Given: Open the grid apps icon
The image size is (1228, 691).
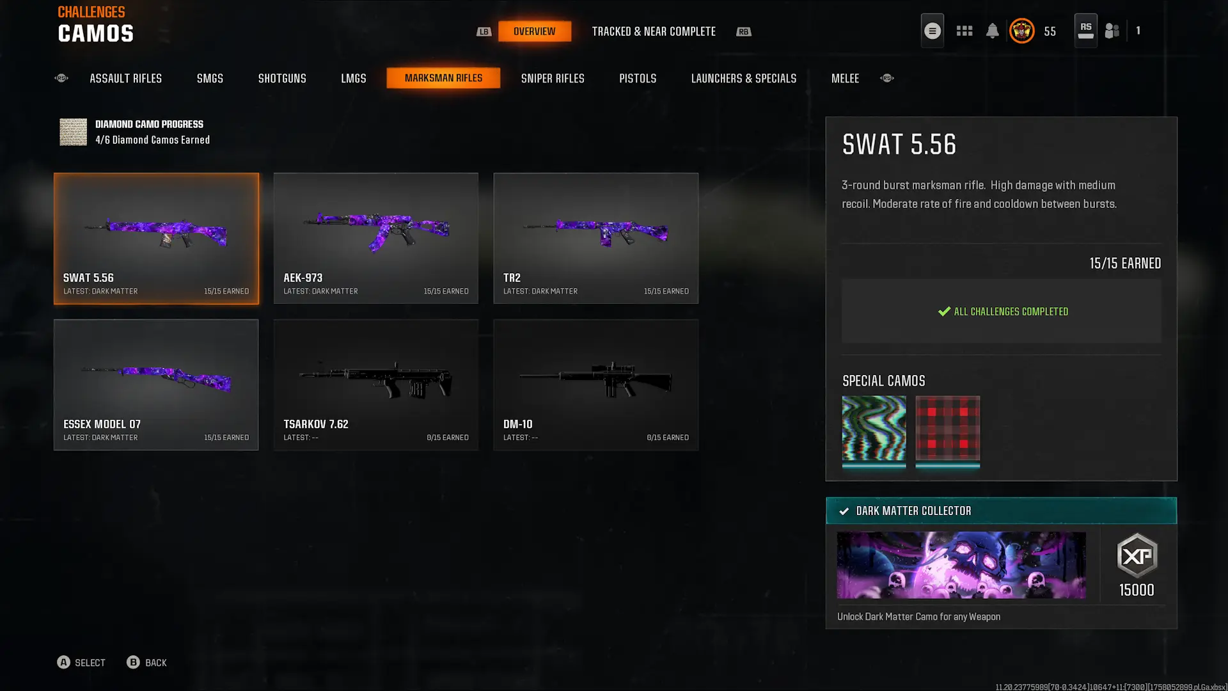Looking at the screenshot, I should [964, 31].
